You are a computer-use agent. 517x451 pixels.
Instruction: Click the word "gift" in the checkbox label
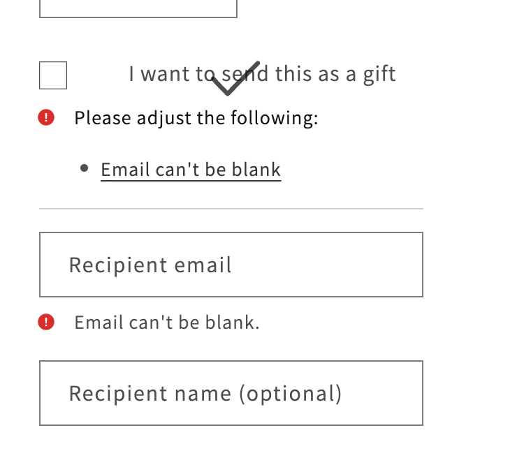click(x=379, y=74)
